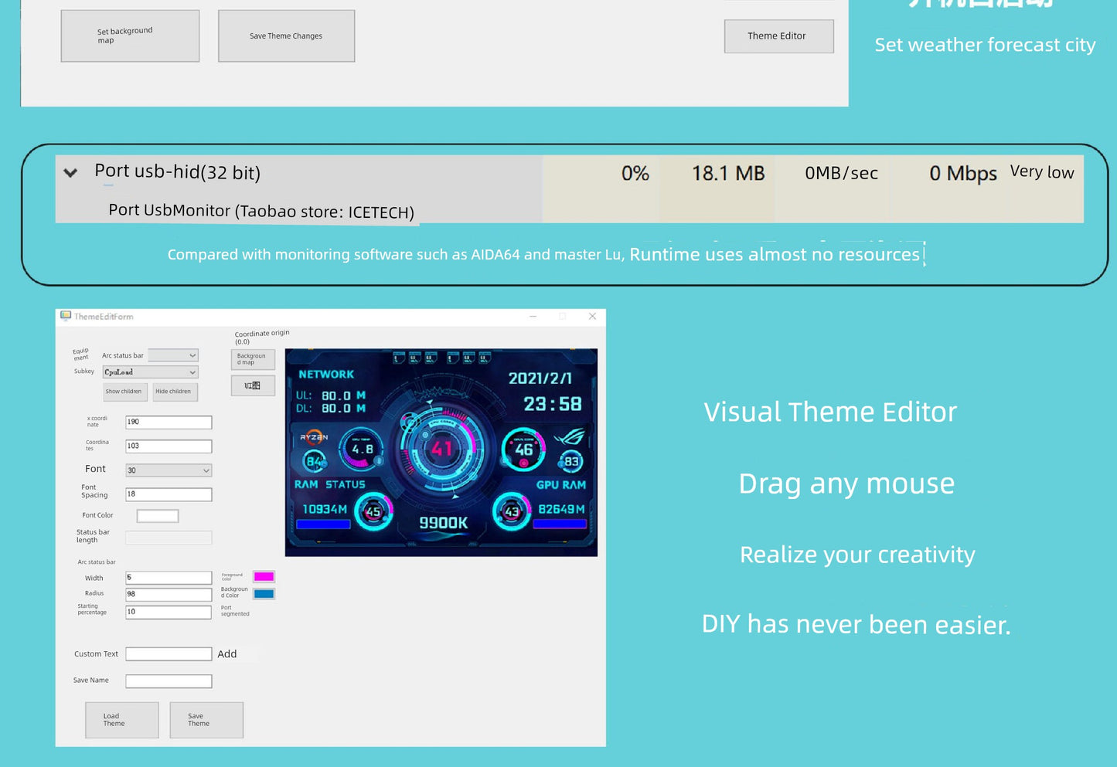Click the Load Theme button
Screen dimensions: 1117x767
pos(121,719)
